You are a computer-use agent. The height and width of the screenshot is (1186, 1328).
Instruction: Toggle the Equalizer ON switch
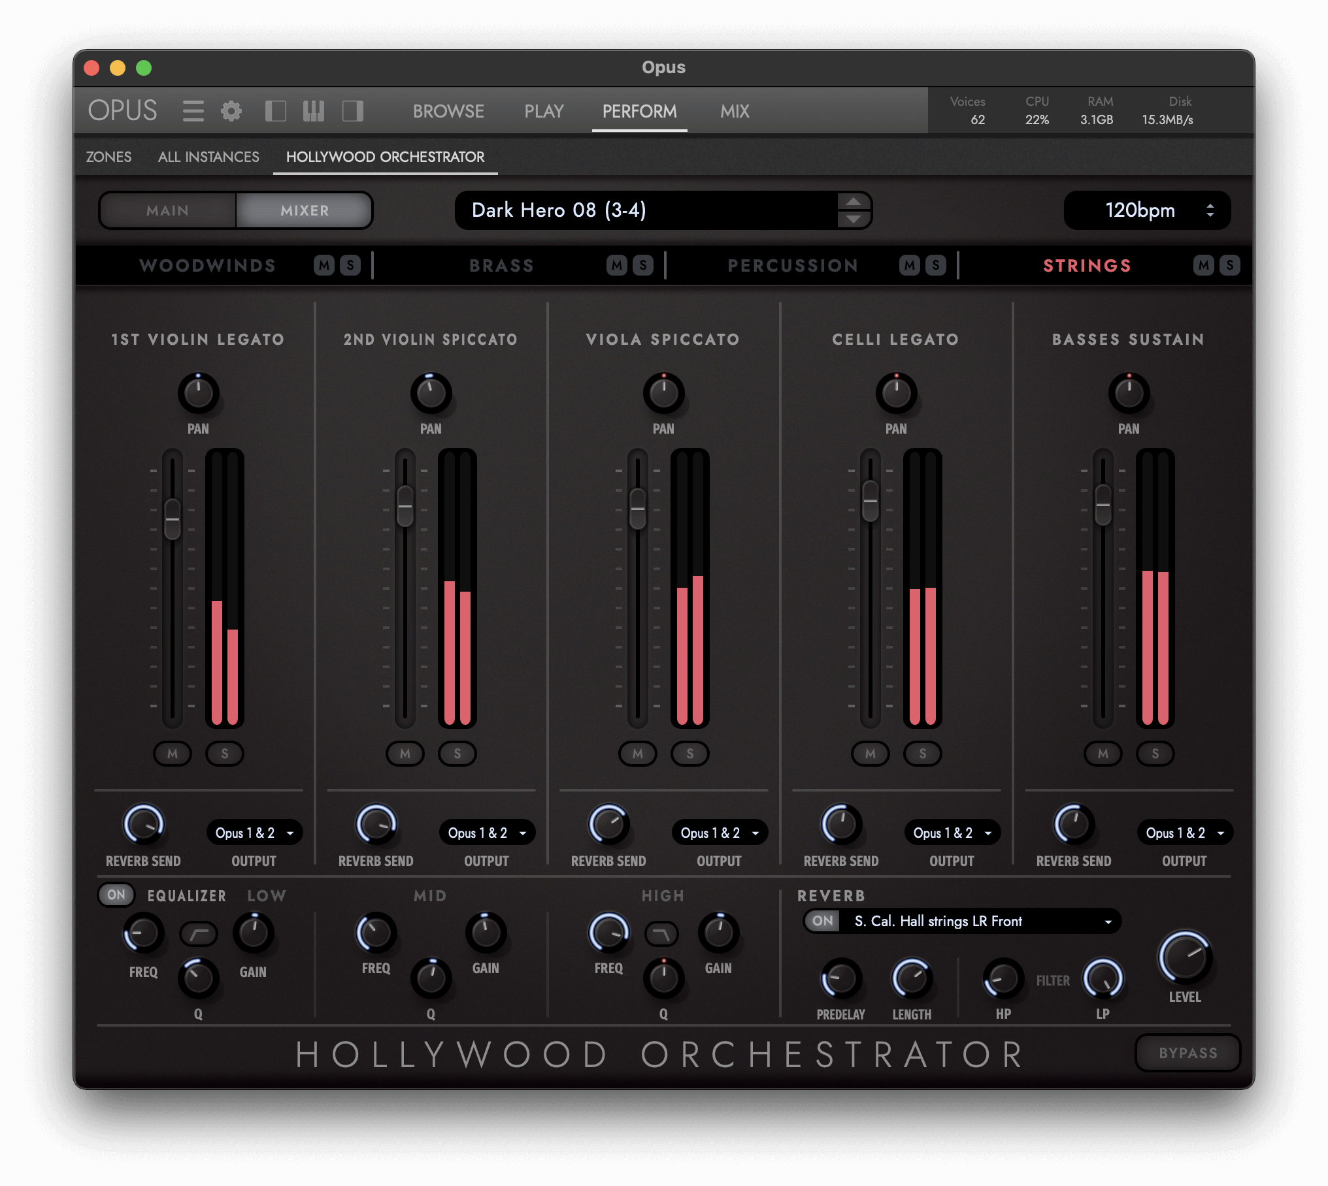click(116, 895)
